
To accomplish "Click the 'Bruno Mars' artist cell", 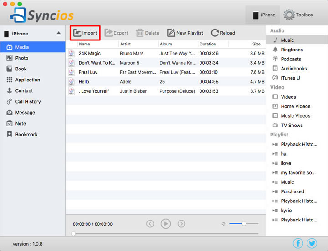I will coord(132,53).
